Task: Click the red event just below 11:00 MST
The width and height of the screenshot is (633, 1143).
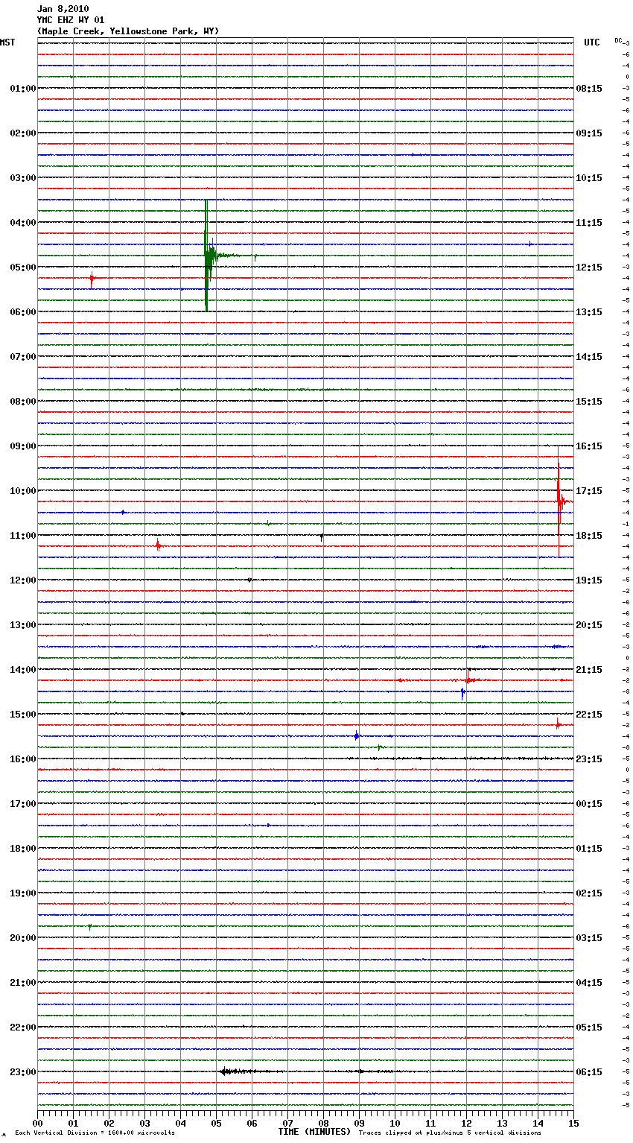Action: click(x=158, y=545)
